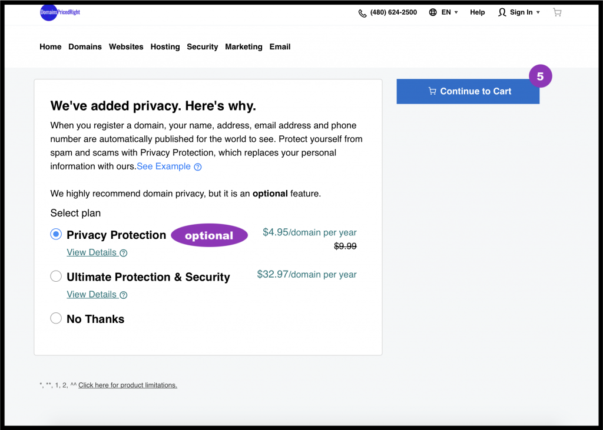The image size is (603, 430).
Task: Open the Domains menu
Action: (x=85, y=47)
